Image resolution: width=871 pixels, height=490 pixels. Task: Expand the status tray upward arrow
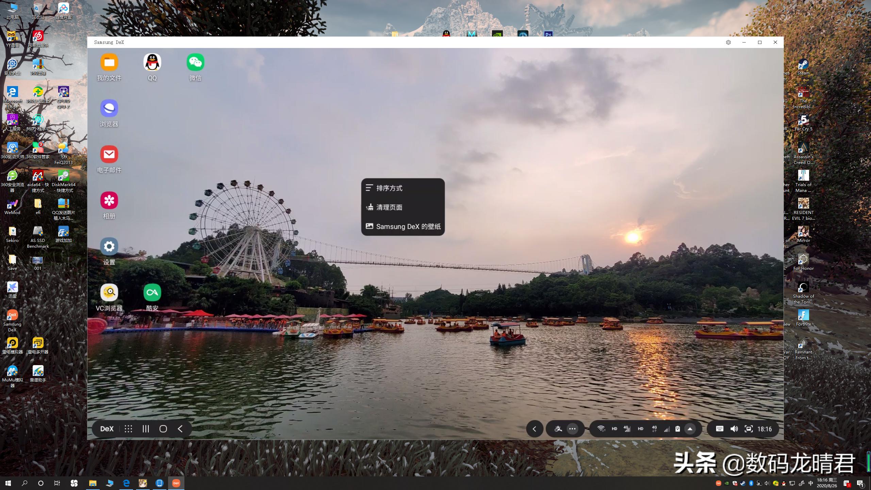click(x=690, y=429)
